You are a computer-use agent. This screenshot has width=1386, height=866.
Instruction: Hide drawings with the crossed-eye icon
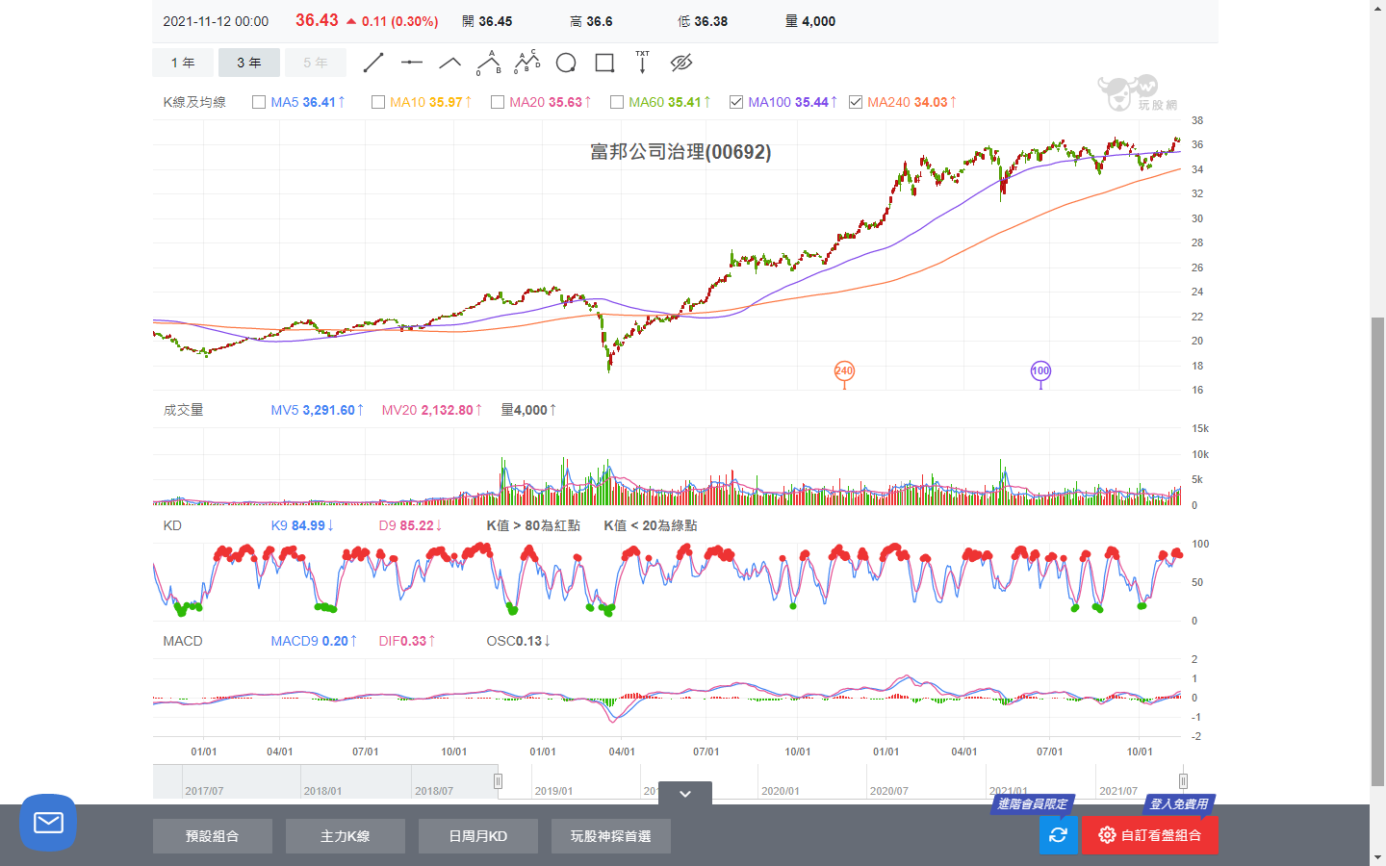pos(681,63)
